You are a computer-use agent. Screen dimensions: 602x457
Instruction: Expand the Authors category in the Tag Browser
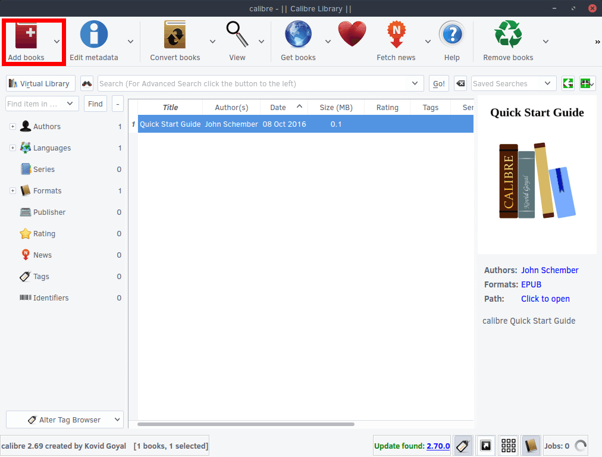[13, 126]
